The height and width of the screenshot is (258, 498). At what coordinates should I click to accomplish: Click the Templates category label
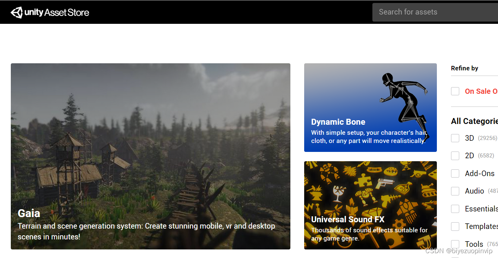(x=481, y=226)
